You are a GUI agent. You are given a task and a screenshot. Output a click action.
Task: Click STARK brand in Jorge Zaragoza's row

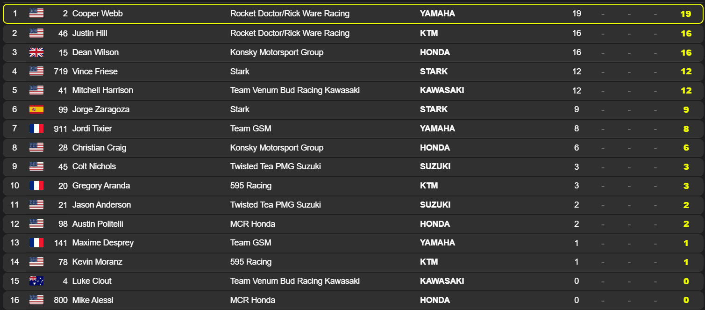(434, 109)
